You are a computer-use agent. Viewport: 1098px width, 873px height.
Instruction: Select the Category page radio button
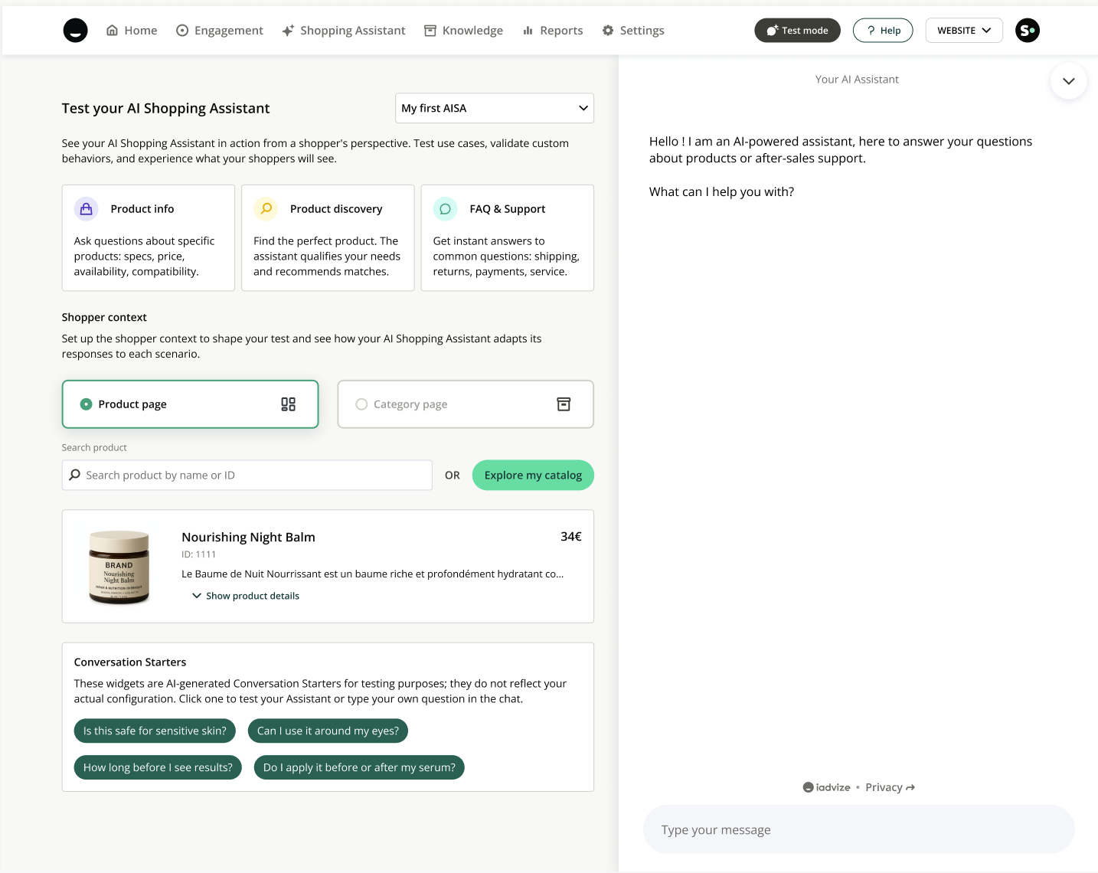pyautogui.click(x=361, y=404)
